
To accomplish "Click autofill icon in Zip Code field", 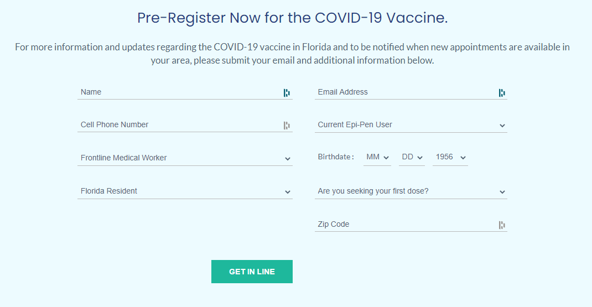I will (502, 225).
